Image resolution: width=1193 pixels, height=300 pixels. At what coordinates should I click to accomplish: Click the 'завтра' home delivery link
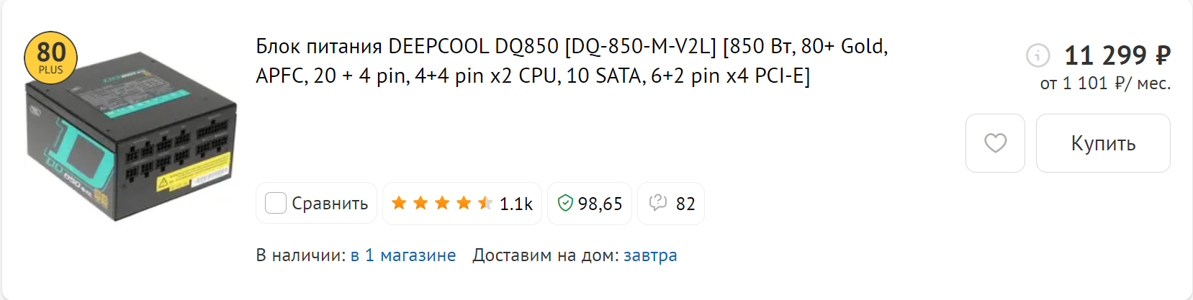(x=650, y=255)
